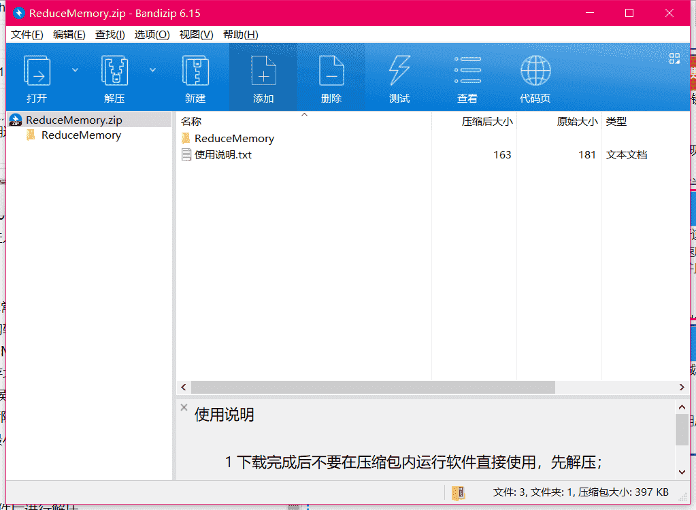Open the 查看 view icon
696x510 pixels.
[467, 71]
